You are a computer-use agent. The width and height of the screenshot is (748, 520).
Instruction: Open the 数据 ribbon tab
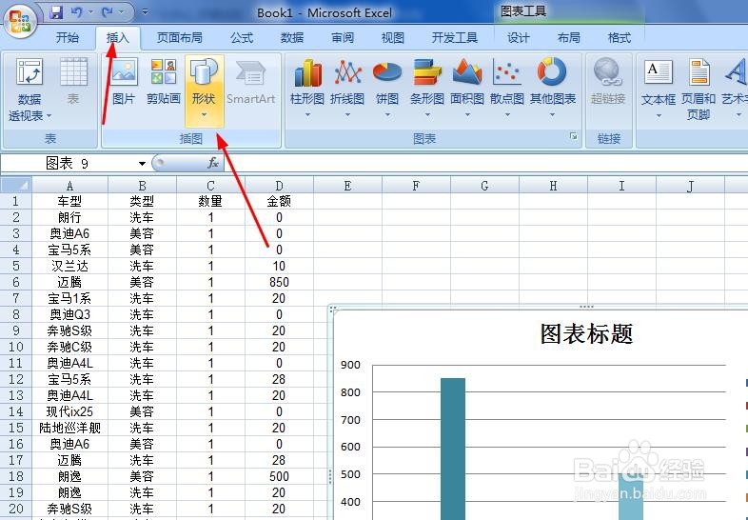(x=292, y=38)
